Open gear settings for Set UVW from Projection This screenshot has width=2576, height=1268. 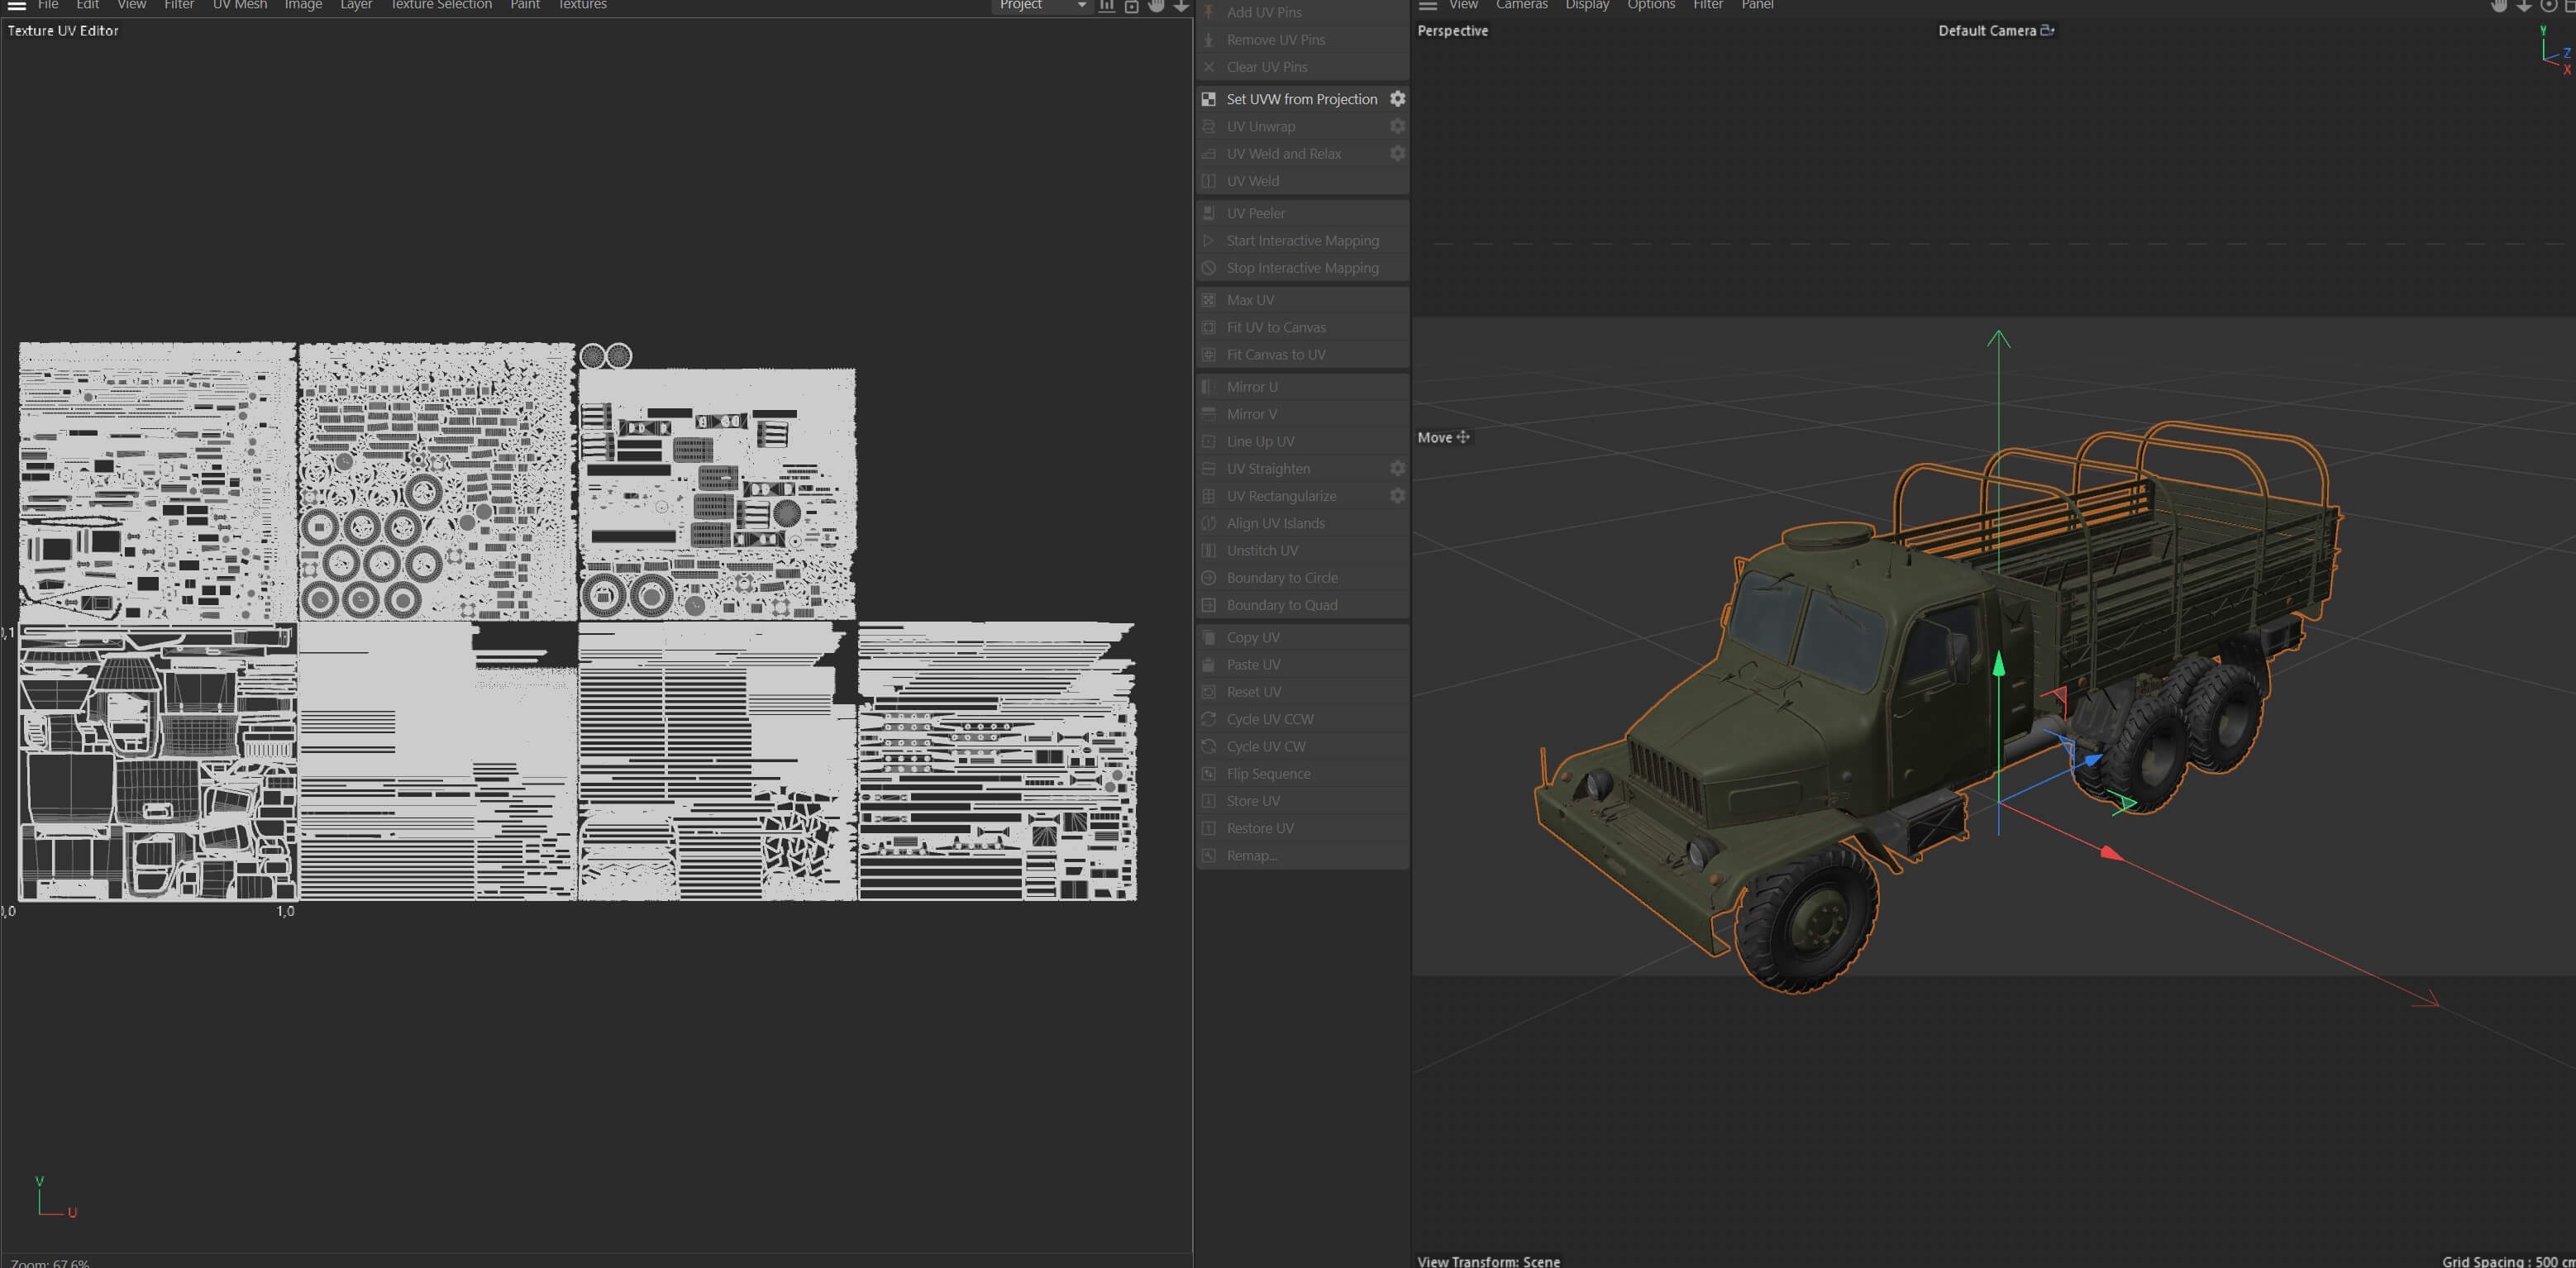click(1397, 99)
